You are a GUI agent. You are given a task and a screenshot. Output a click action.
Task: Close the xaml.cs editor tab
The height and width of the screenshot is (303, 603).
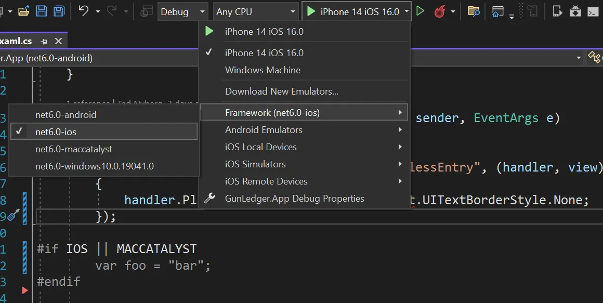pos(58,41)
